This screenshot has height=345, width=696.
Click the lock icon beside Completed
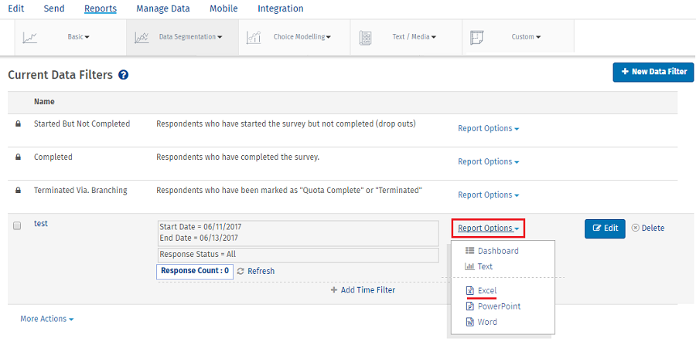[18, 157]
